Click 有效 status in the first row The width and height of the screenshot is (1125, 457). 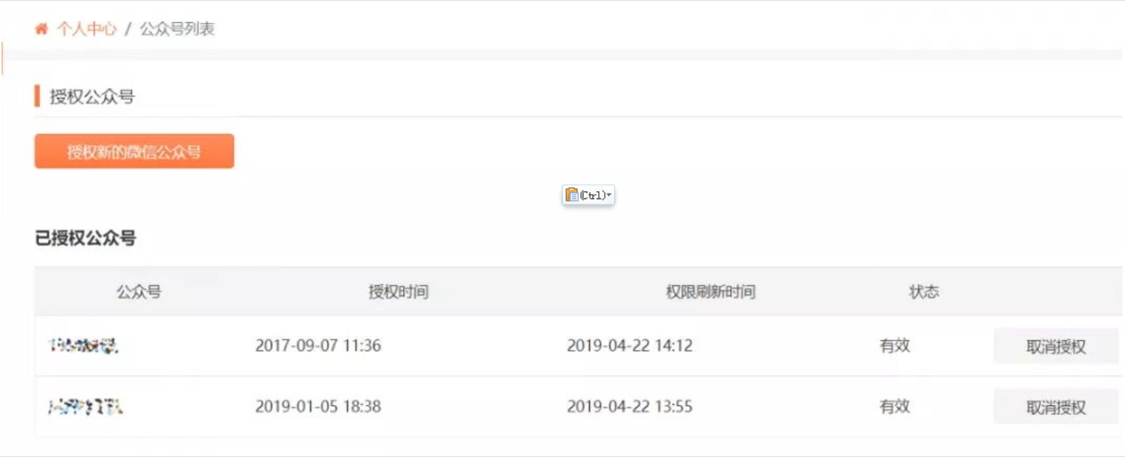(895, 346)
